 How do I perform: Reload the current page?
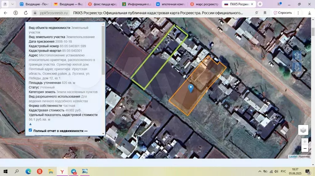pyautogui.click(x=26, y=13)
